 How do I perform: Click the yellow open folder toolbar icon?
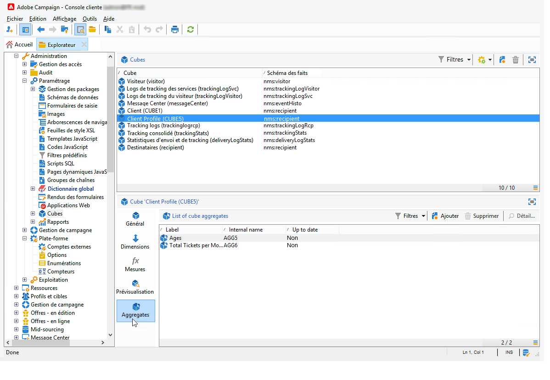pos(92,29)
